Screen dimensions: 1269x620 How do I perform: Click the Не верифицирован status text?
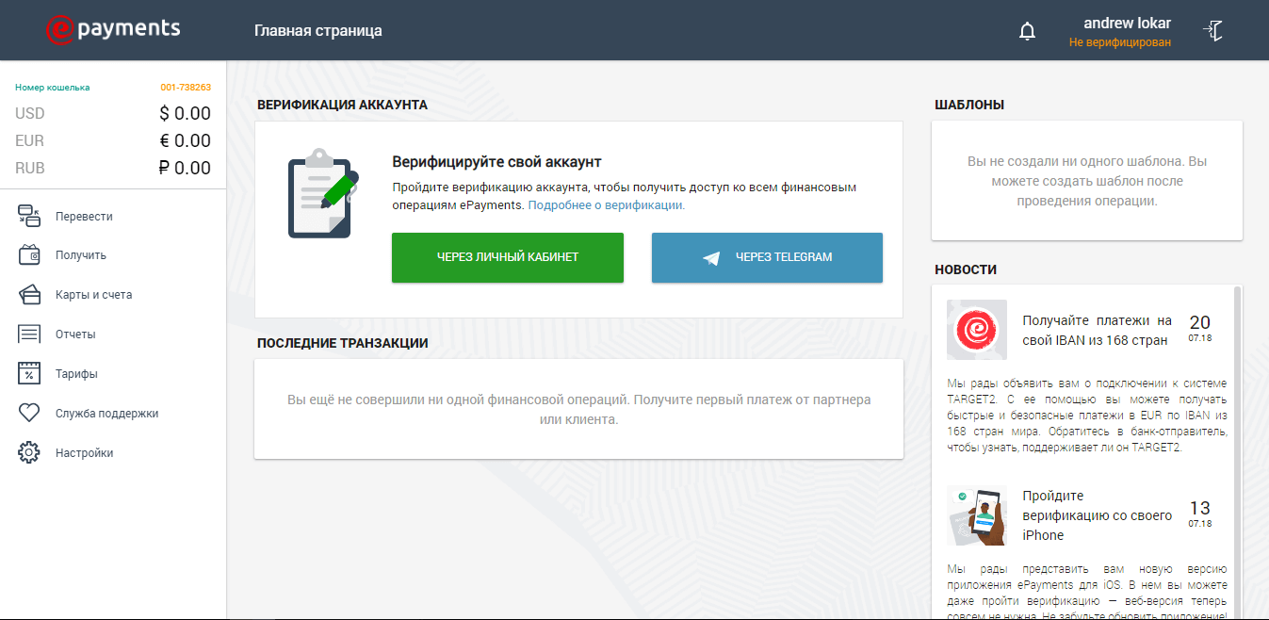click(x=1119, y=42)
